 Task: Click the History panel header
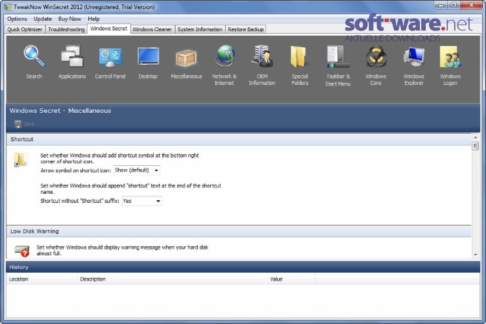pyautogui.click(x=243, y=267)
